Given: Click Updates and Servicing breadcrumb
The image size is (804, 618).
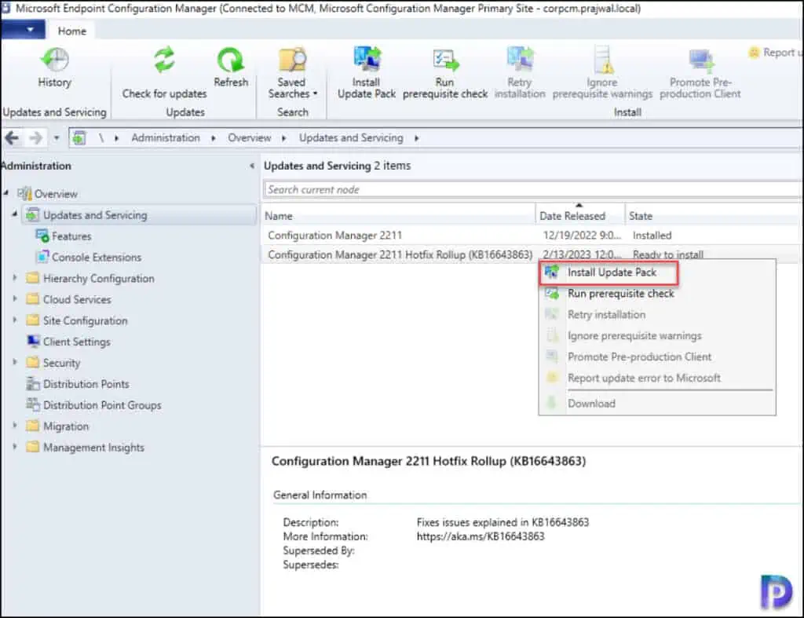Looking at the screenshot, I should 351,137.
